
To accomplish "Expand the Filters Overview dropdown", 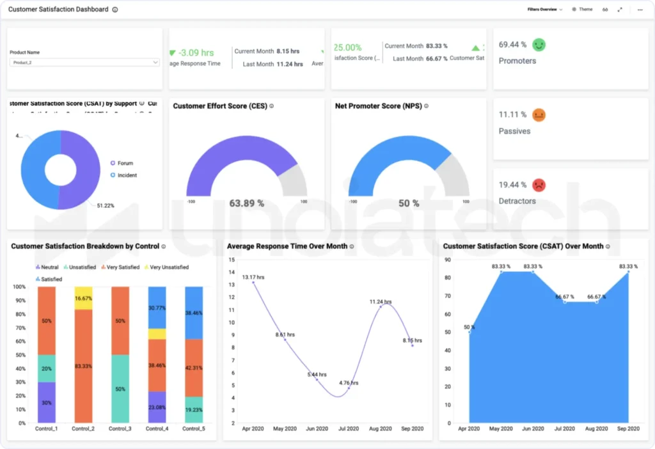I will [545, 10].
